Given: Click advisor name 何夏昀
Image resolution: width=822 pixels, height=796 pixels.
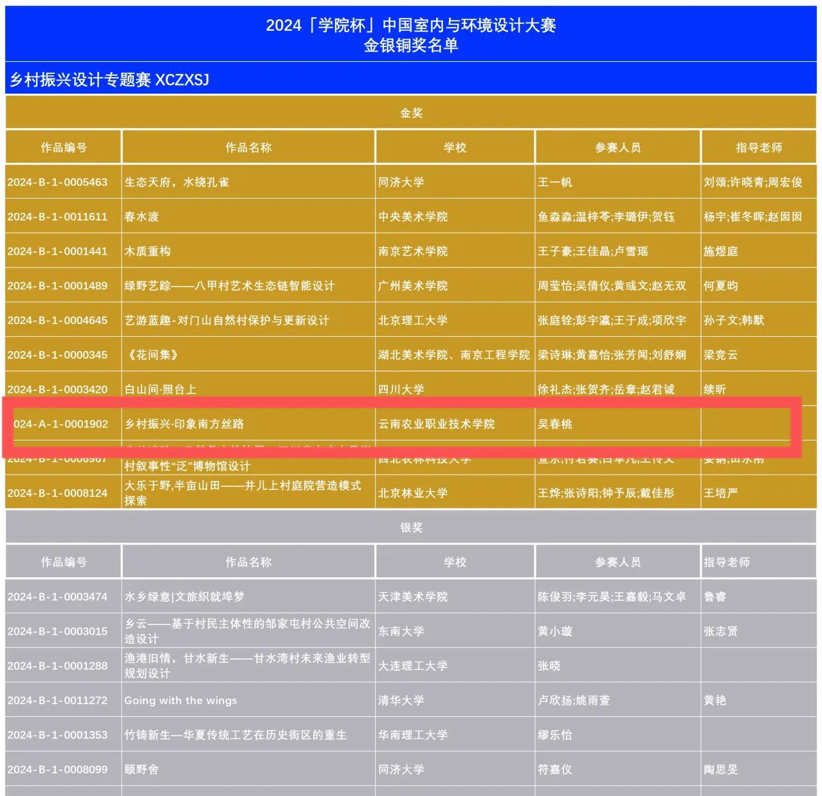Looking at the screenshot, I should coord(720,286).
